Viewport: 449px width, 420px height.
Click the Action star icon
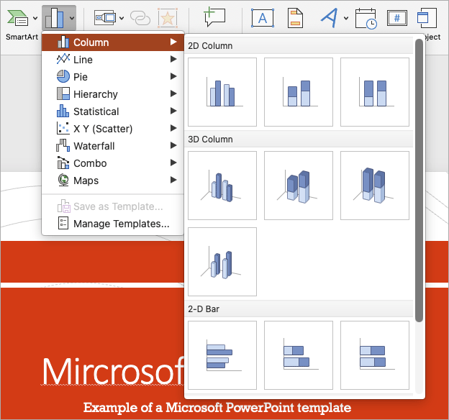pos(168,18)
